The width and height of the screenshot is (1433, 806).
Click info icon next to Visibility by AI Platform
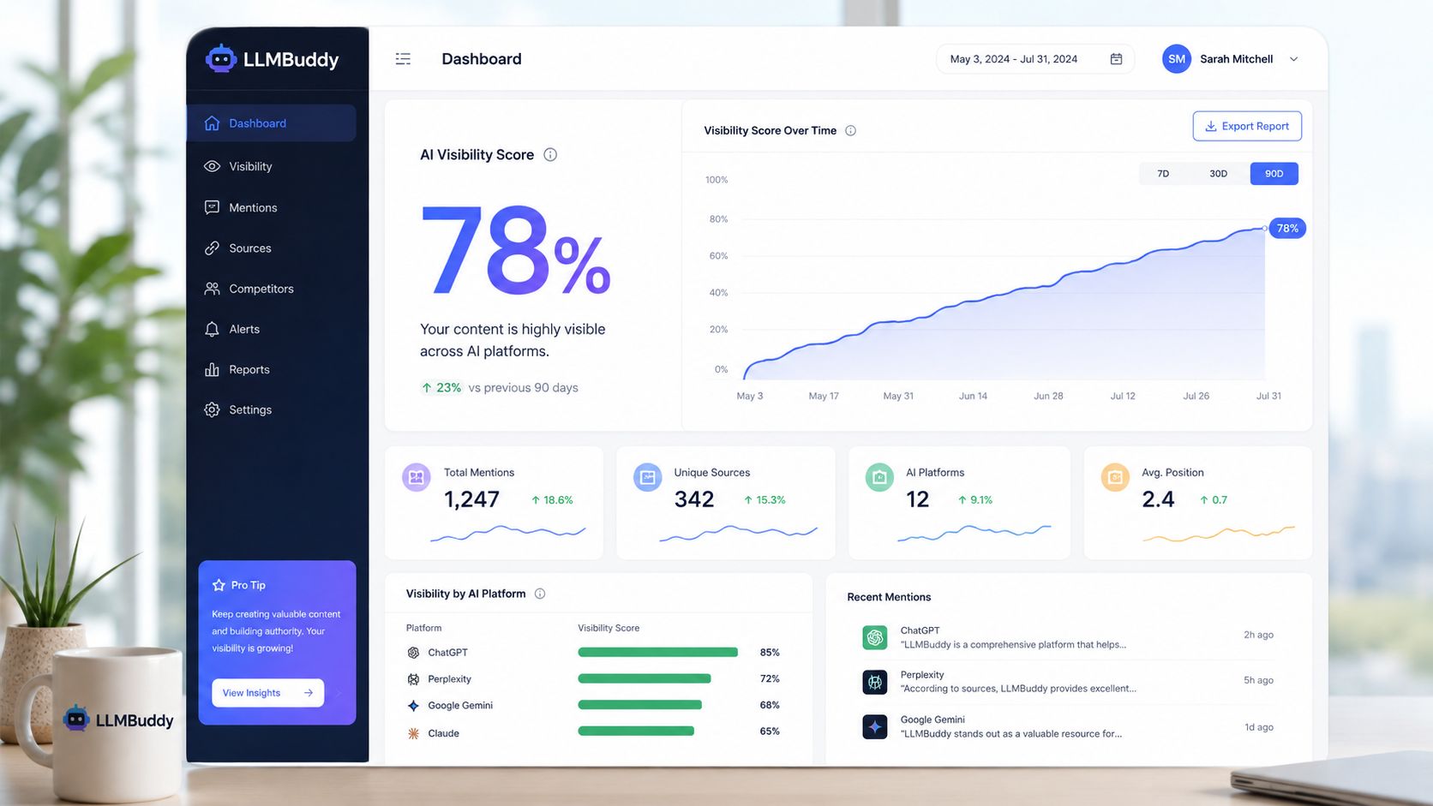(540, 594)
